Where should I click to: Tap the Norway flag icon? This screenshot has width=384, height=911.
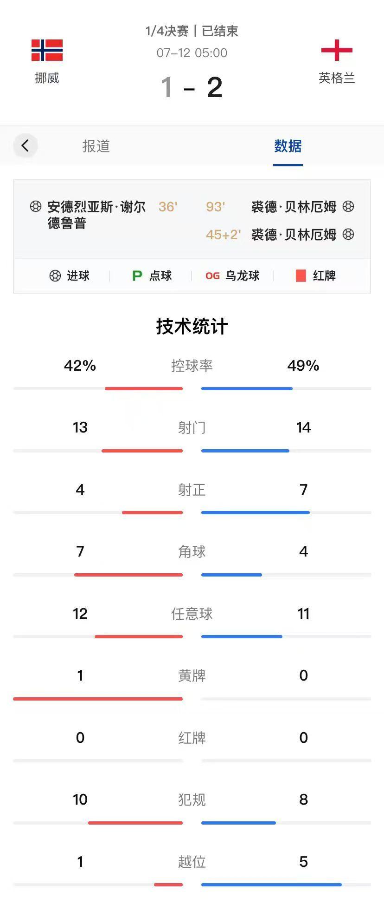point(47,50)
